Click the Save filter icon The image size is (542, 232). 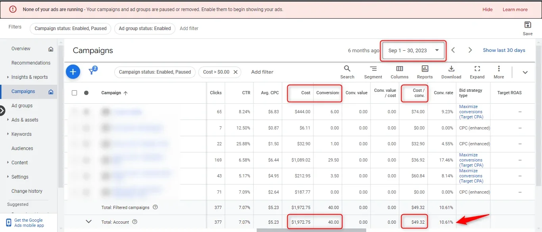(527, 28)
